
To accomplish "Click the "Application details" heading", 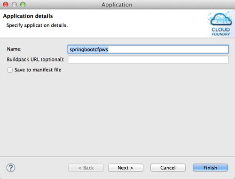I will pos(28,16).
